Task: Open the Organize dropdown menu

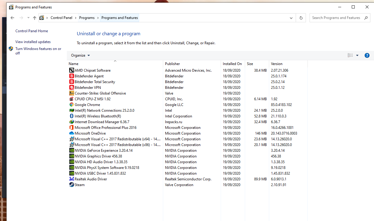Action: [x=80, y=55]
